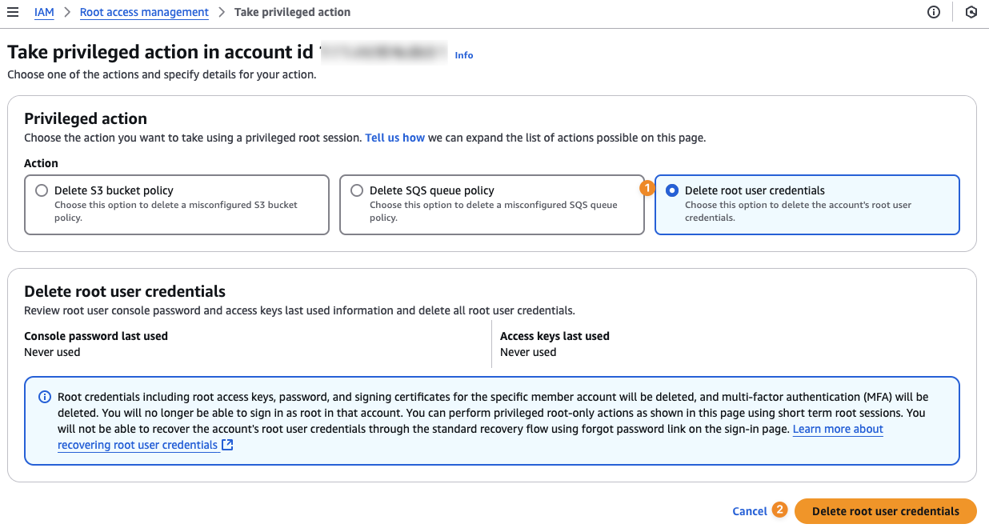Click the Tell us how link
Viewport: 989px width, 532px height.
pyautogui.click(x=394, y=137)
